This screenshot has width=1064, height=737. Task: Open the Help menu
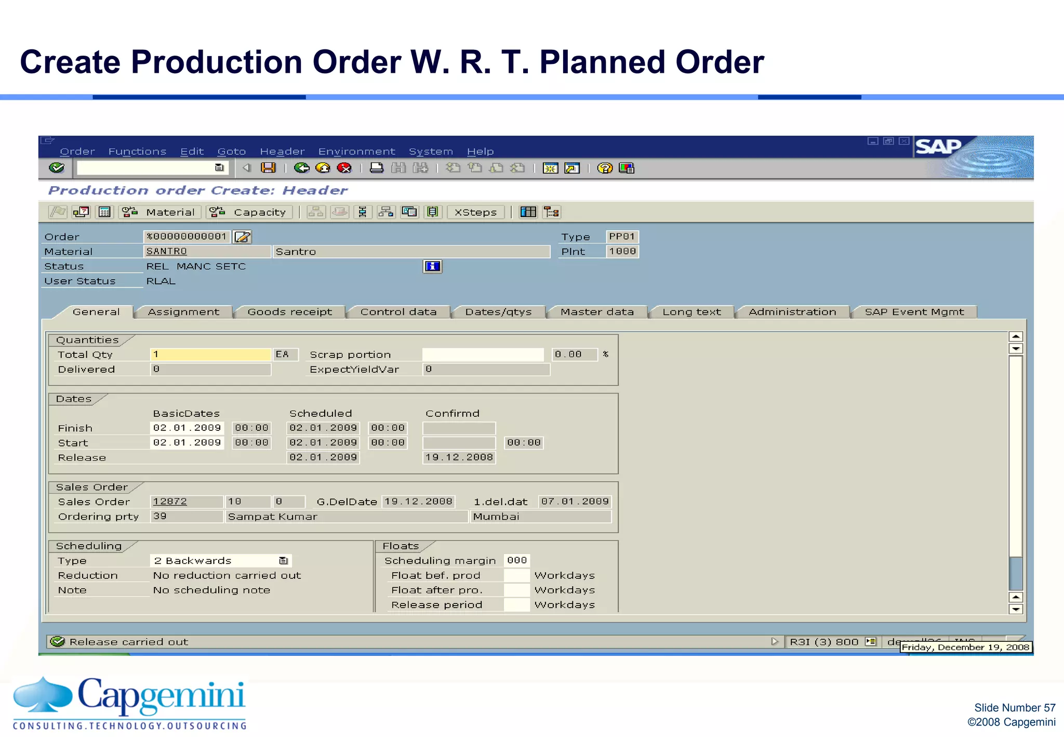[480, 151]
